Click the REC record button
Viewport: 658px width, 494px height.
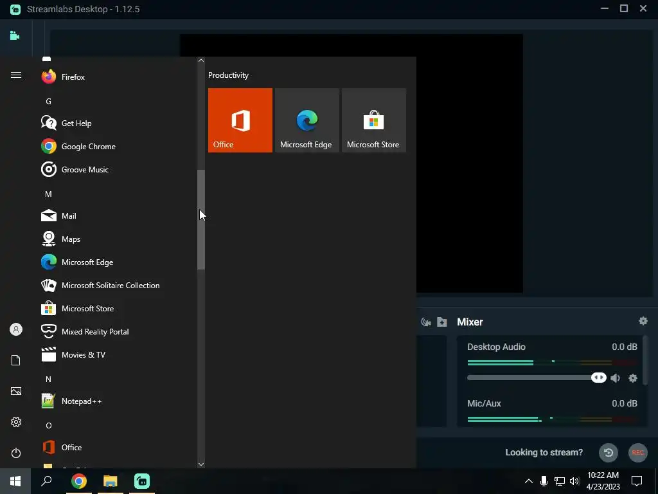click(638, 452)
